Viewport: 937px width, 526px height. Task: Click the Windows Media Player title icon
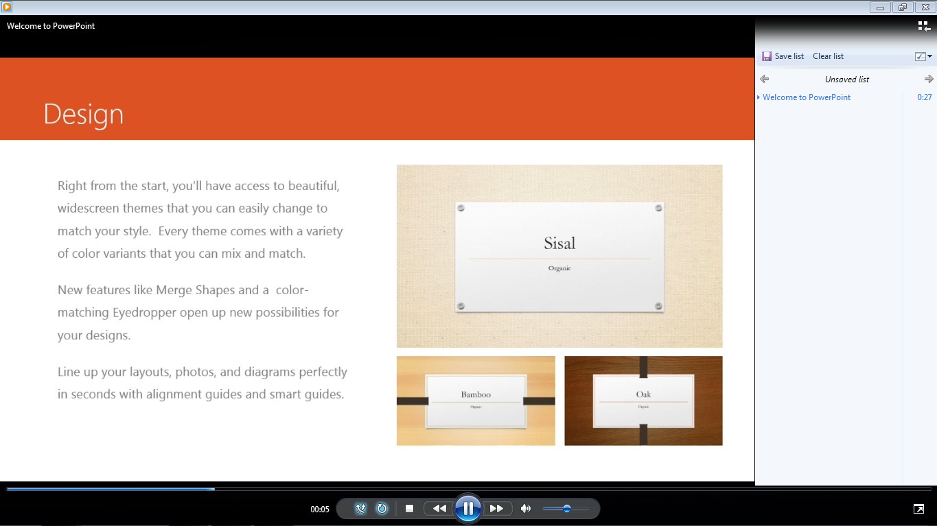pos(7,7)
